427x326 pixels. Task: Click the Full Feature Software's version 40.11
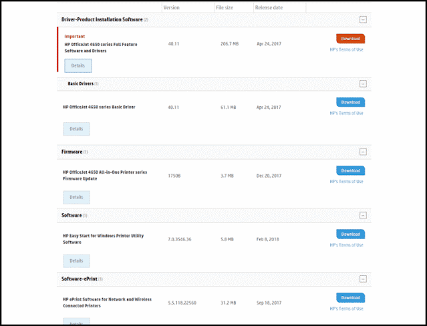tap(174, 44)
